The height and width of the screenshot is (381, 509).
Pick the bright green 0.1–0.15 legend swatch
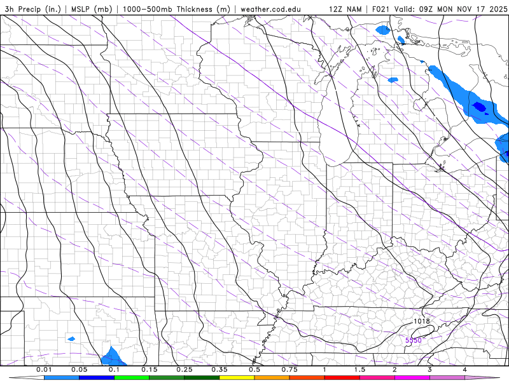pyautogui.click(x=132, y=378)
